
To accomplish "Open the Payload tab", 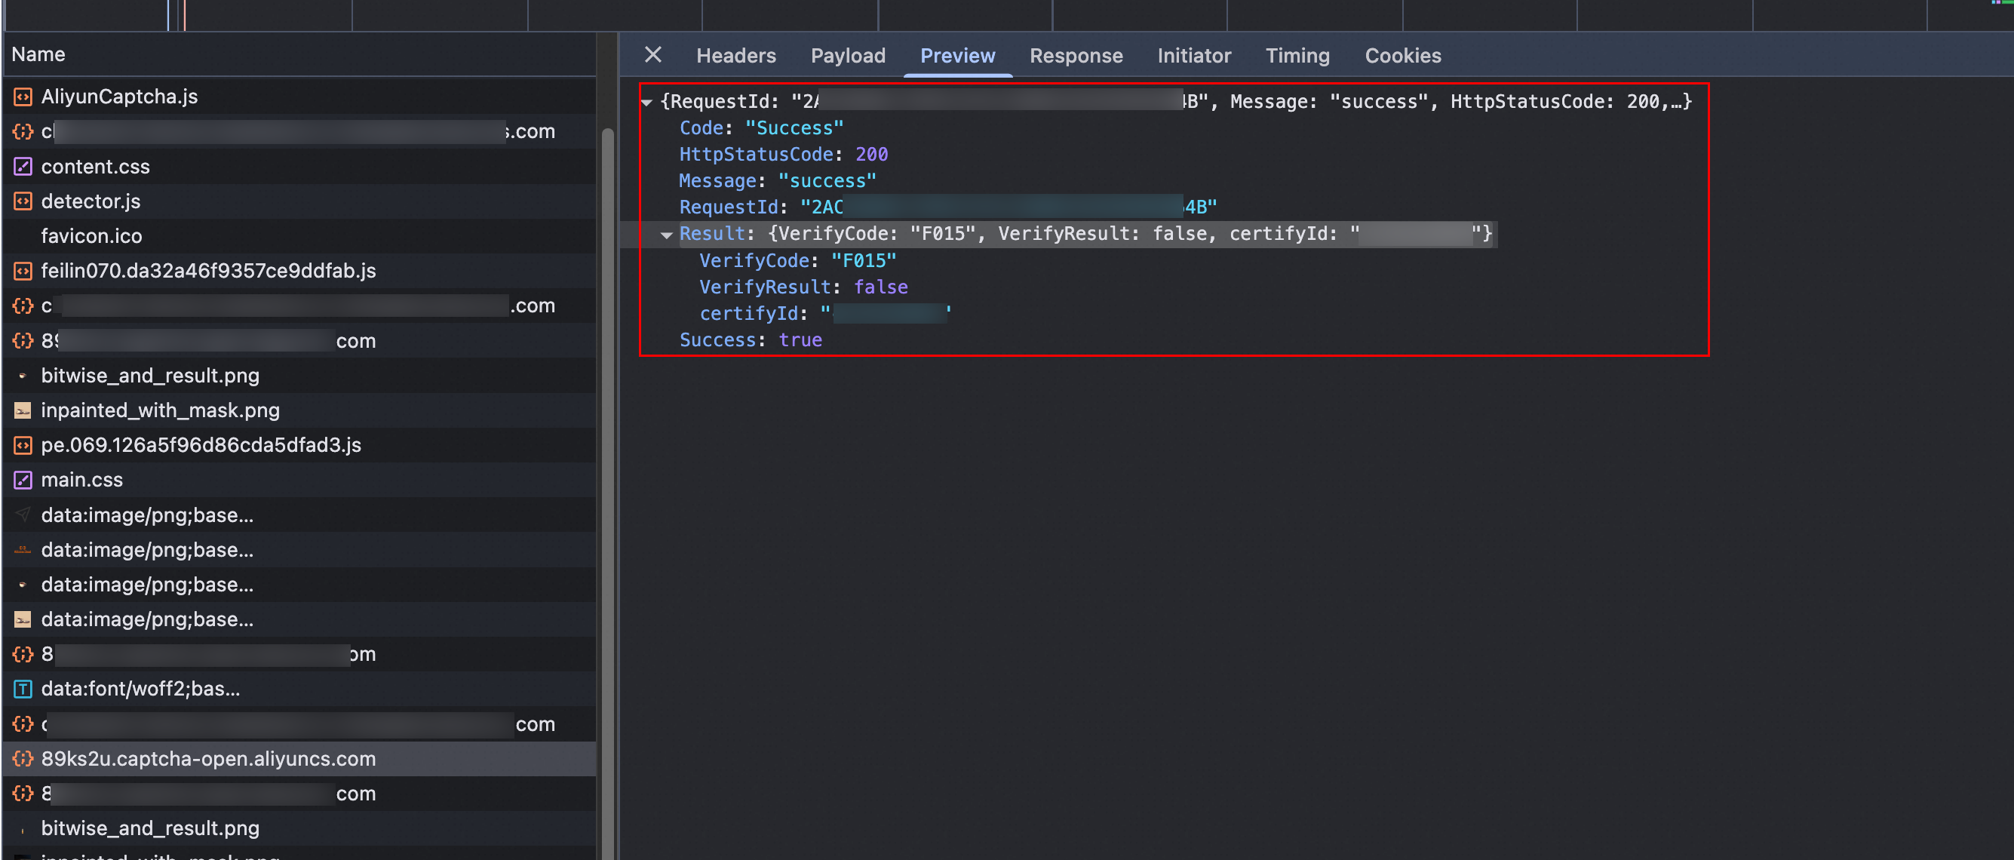I will pos(848,56).
